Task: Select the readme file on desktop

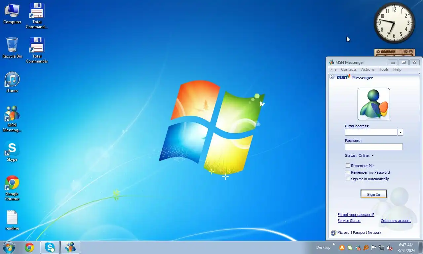Action: pyautogui.click(x=12, y=220)
